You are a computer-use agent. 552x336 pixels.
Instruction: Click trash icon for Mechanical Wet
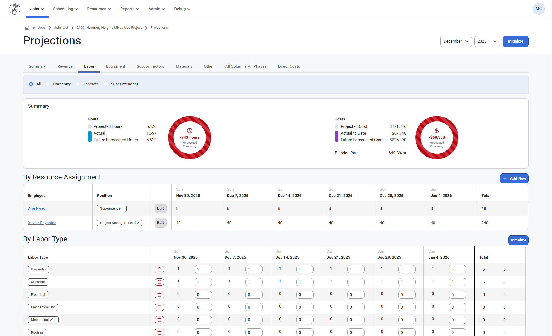(159, 320)
